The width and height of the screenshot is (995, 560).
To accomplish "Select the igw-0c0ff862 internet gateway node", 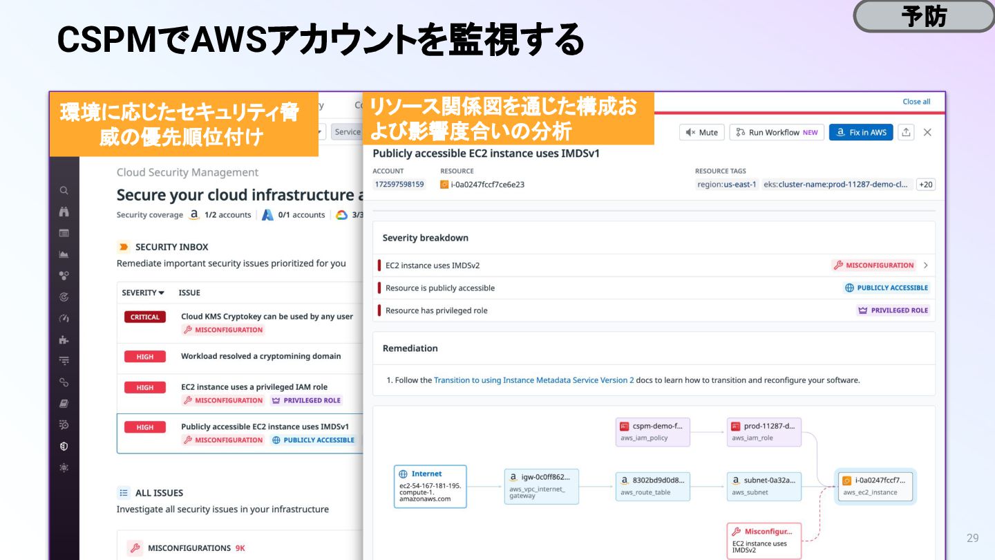I will 541,487.
